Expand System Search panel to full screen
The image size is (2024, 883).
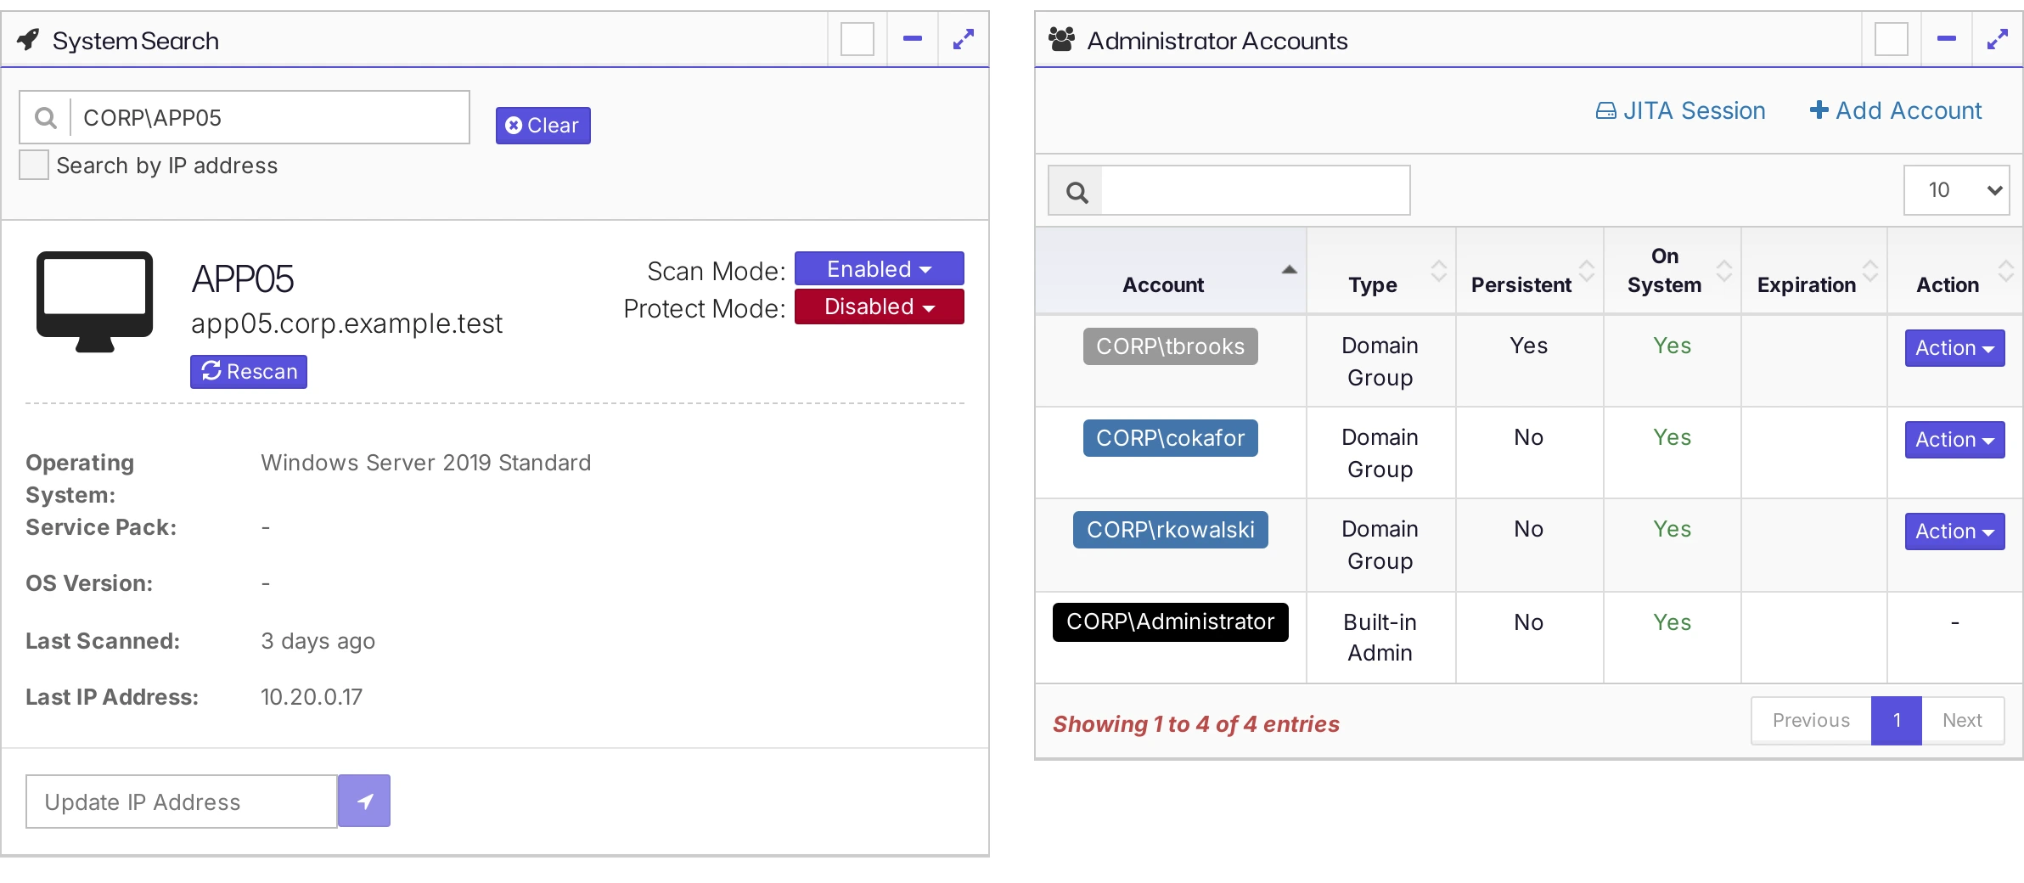(x=964, y=39)
